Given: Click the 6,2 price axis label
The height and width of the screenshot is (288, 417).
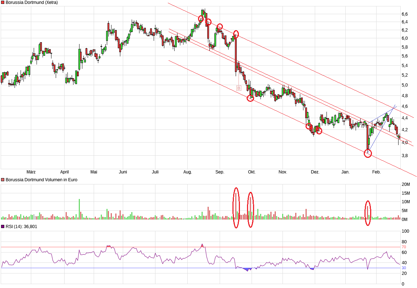Looking at the screenshot, I should (405, 30).
